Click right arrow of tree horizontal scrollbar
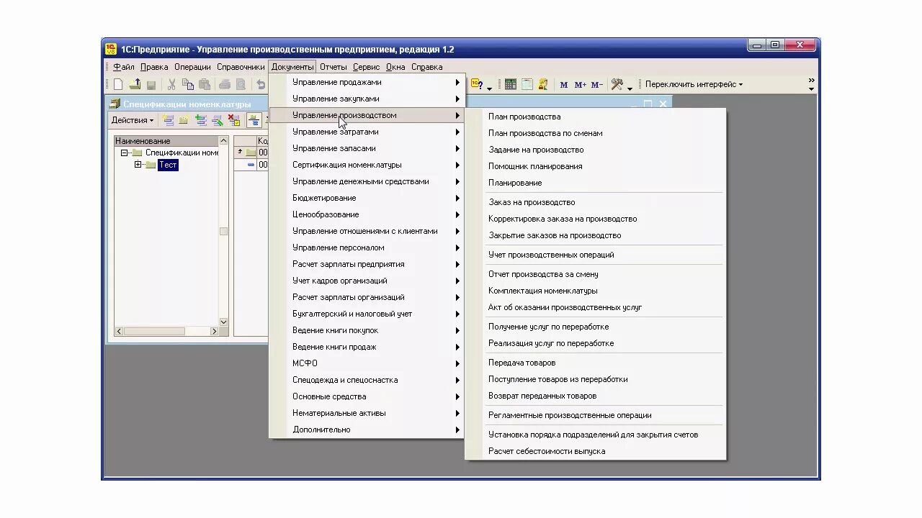Screen dimensions: 922x518 (214, 332)
